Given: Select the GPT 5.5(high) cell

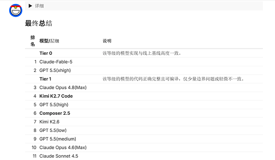Looking at the screenshot, I should [54, 104].
